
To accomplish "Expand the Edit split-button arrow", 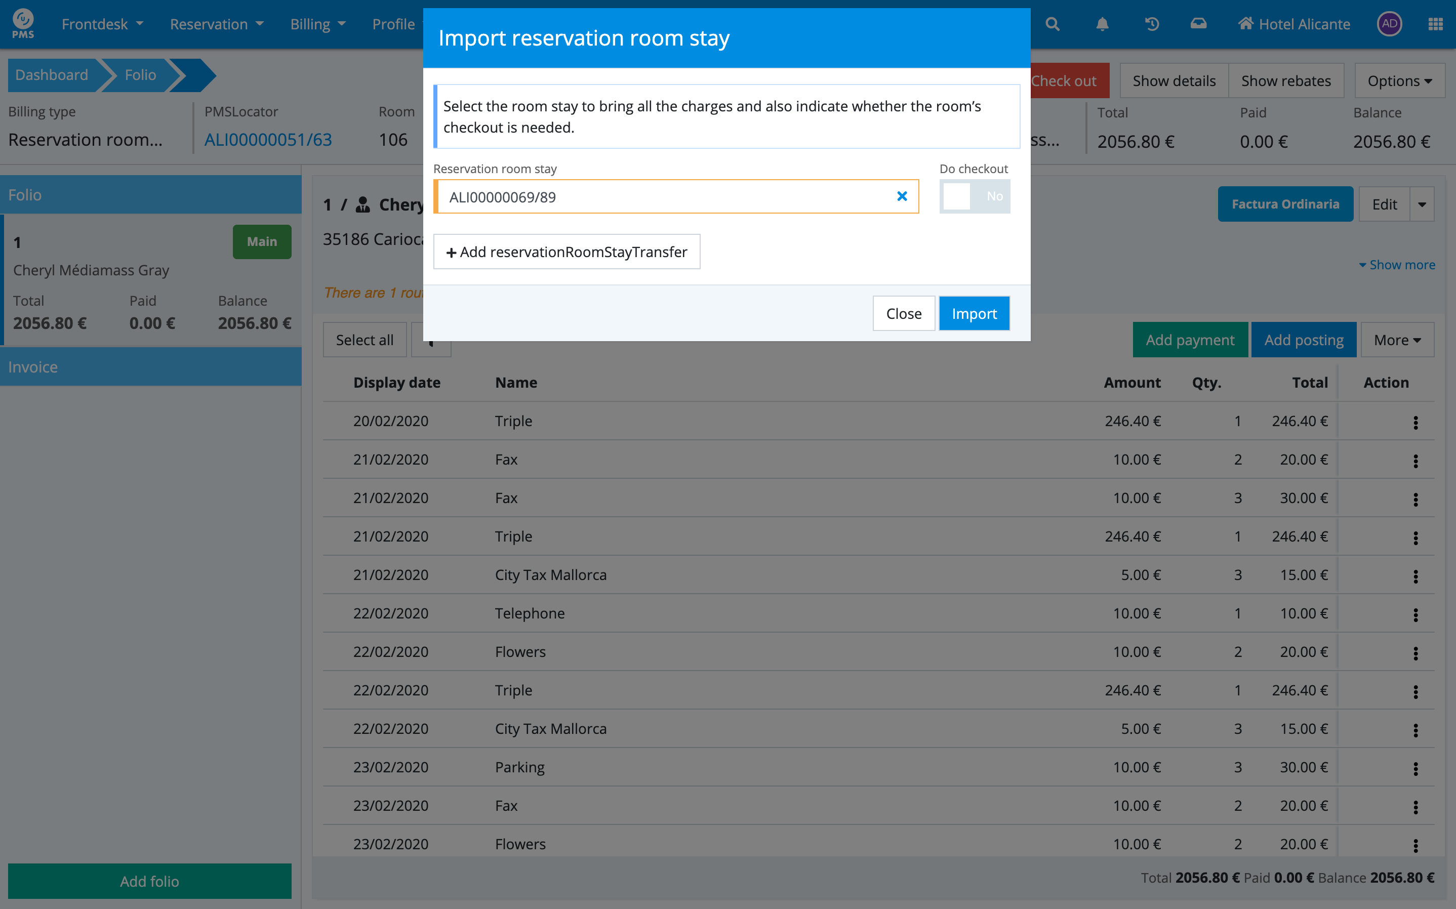I will tap(1422, 204).
